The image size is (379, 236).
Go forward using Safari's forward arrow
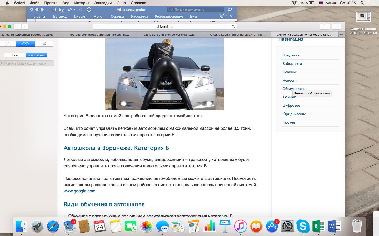pyautogui.click(x=25, y=26)
